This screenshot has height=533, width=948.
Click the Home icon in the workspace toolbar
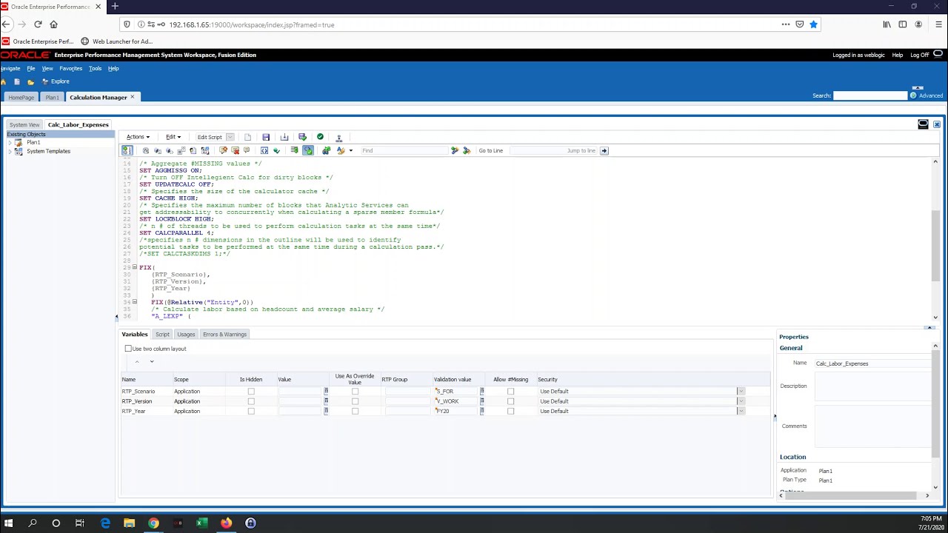click(4, 81)
